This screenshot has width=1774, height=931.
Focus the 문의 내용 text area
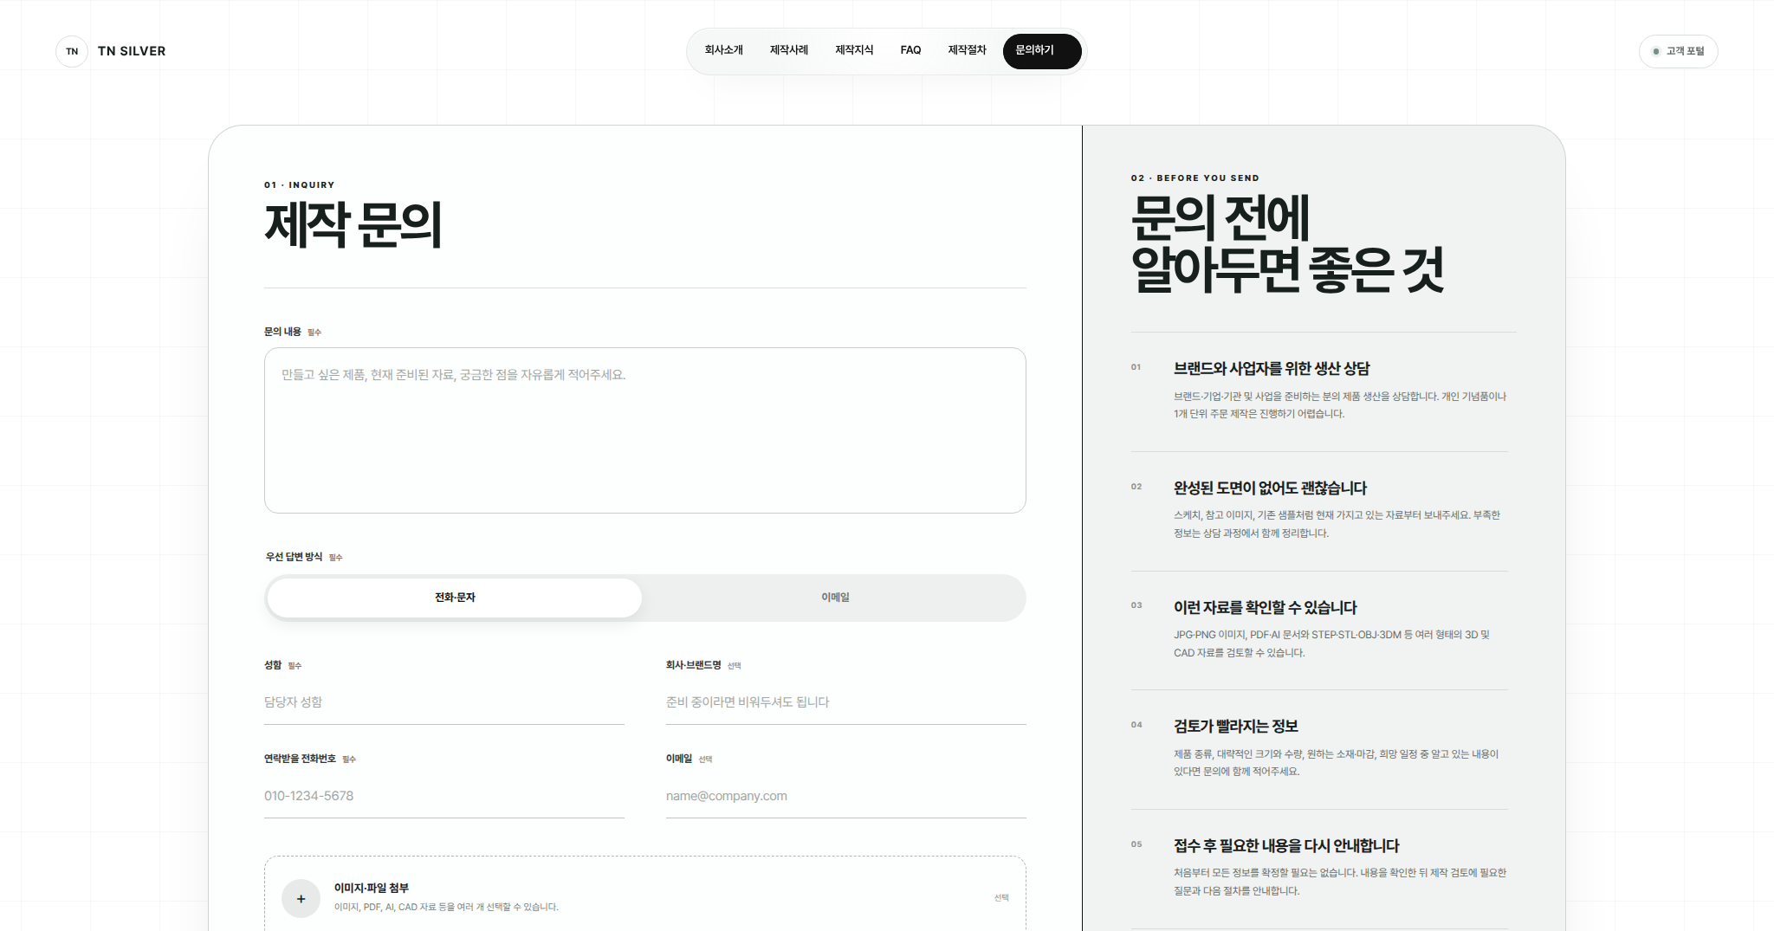[x=645, y=430]
